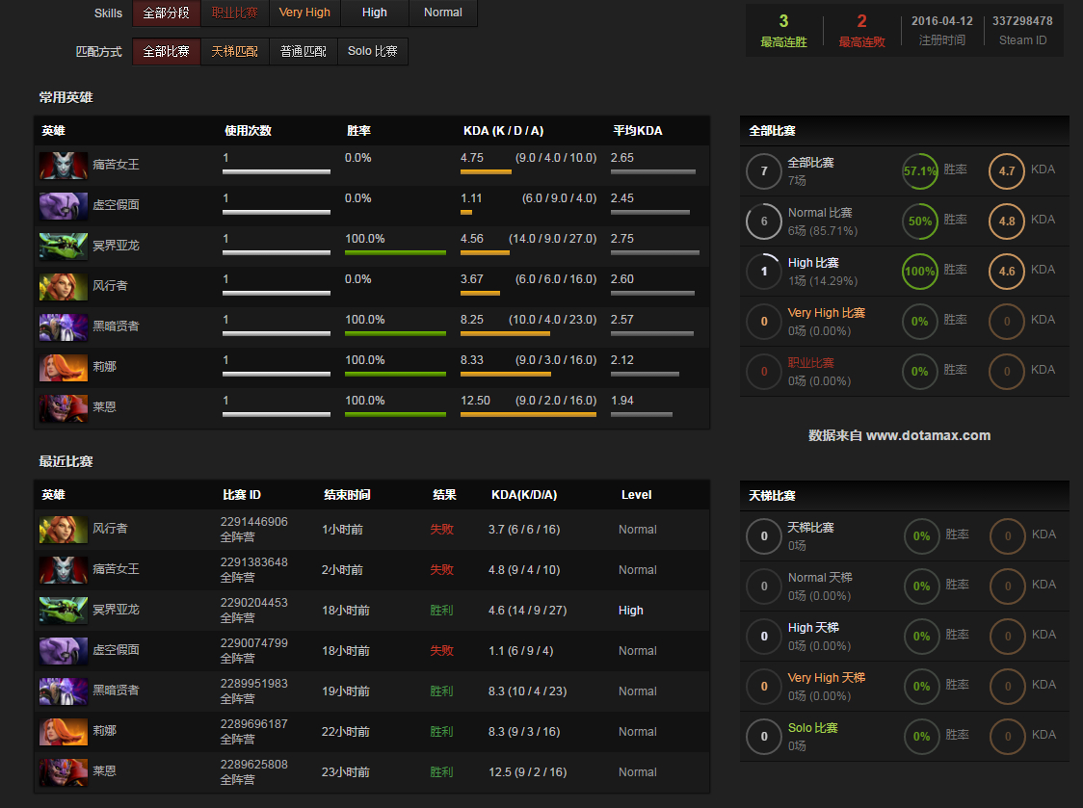Click the 职业比赛 skill filter button

click(x=235, y=13)
